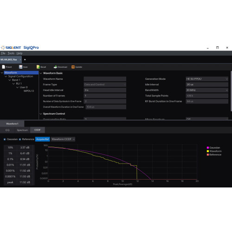Click the Siglent SigIQPro logo
Image resolution: width=232 pixels, height=232 pixels.
20,48
